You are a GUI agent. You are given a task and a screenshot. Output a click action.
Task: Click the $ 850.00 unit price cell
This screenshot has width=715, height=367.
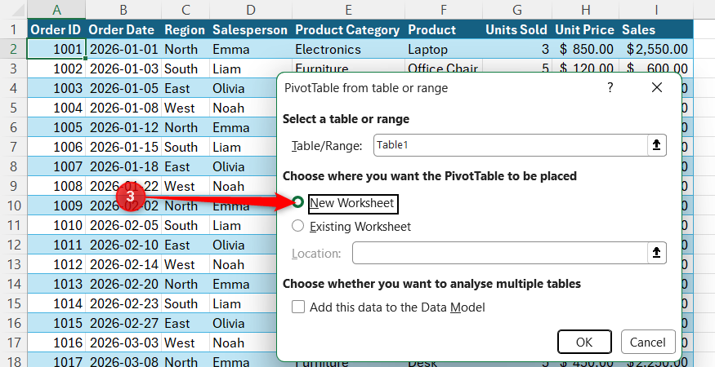pyautogui.click(x=586, y=49)
